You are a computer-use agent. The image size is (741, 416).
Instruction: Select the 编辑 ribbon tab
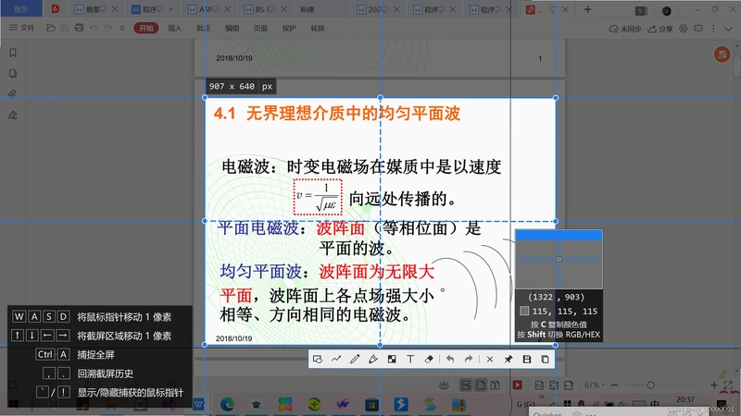coord(232,29)
